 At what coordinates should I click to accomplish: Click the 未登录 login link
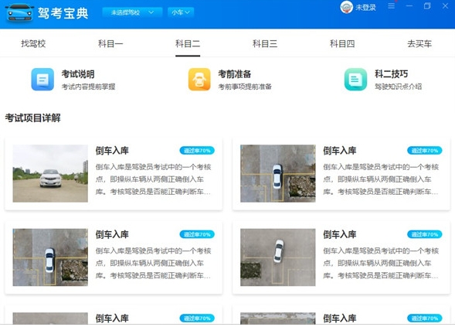click(x=365, y=7)
